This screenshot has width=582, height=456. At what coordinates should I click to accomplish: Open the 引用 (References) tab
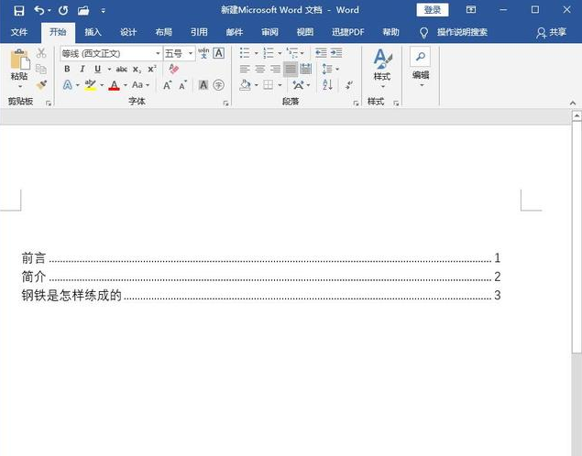coord(199,32)
